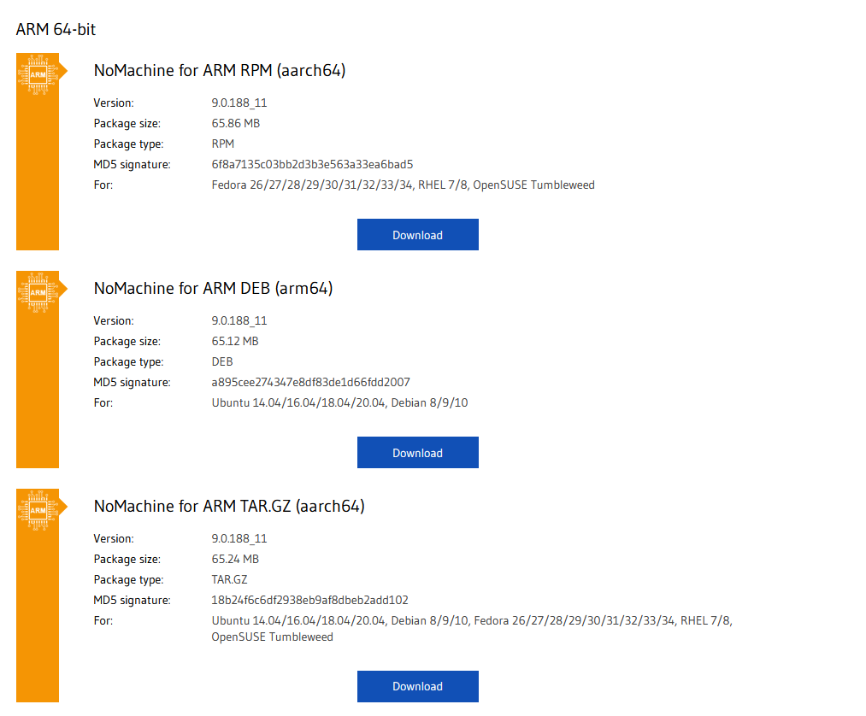Click the RPM supported distros line starting with Fedora
The height and width of the screenshot is (716, 866).
(x=404, y=185)
